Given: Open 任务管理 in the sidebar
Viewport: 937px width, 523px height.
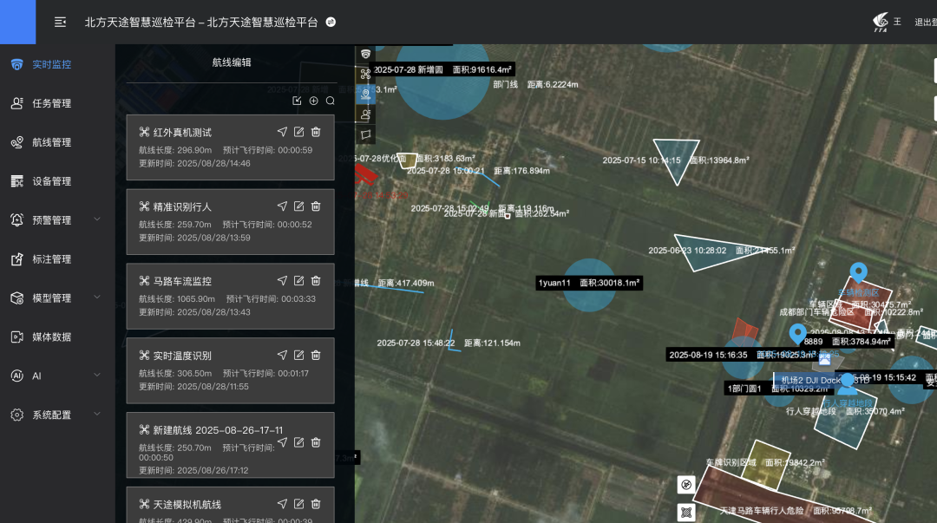Looking at the screenshot, I should coord(51,103).
